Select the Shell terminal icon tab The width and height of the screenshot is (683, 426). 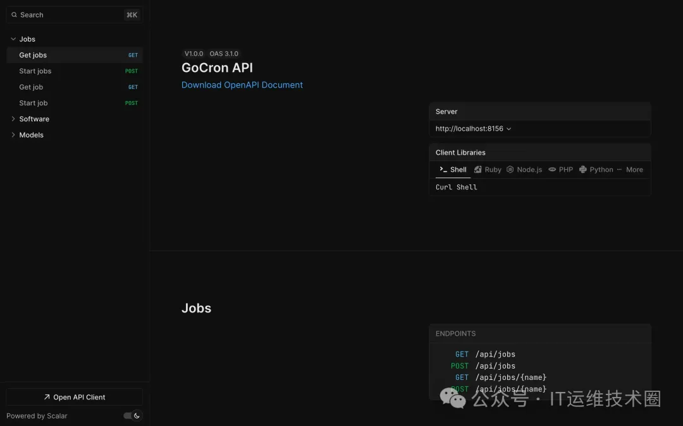(x=443, y=170)
